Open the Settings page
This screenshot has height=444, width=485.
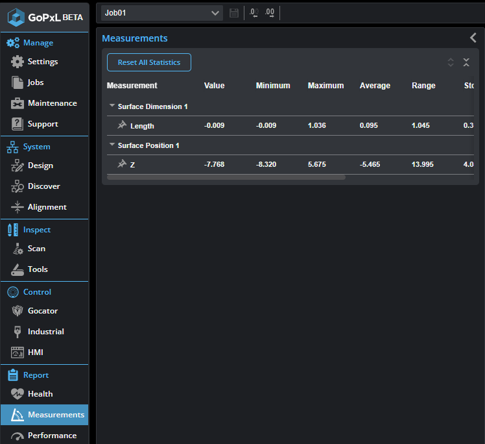[43, 62]
